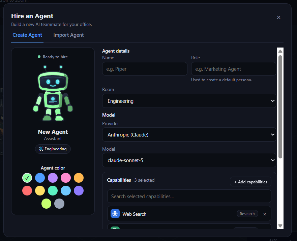This screenshot has width=297, height=241.
Task: Switch to the Create Agent tab
Action: [x=27, y=35]
